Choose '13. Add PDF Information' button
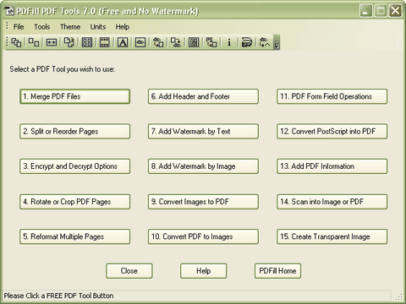The height and width of the screenshot is (304, 406). pyautogui.click(x=332, y=166)
